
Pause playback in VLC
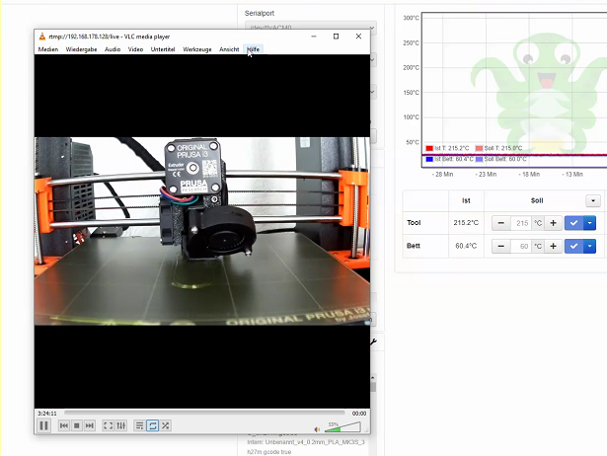(x=43, y=425)
